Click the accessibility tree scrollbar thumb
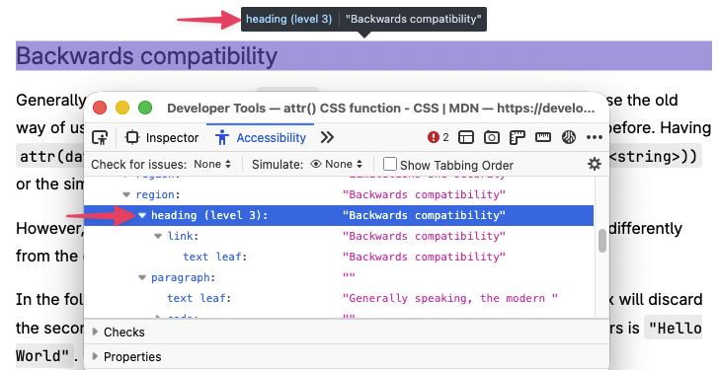 [x=601, y=241]
